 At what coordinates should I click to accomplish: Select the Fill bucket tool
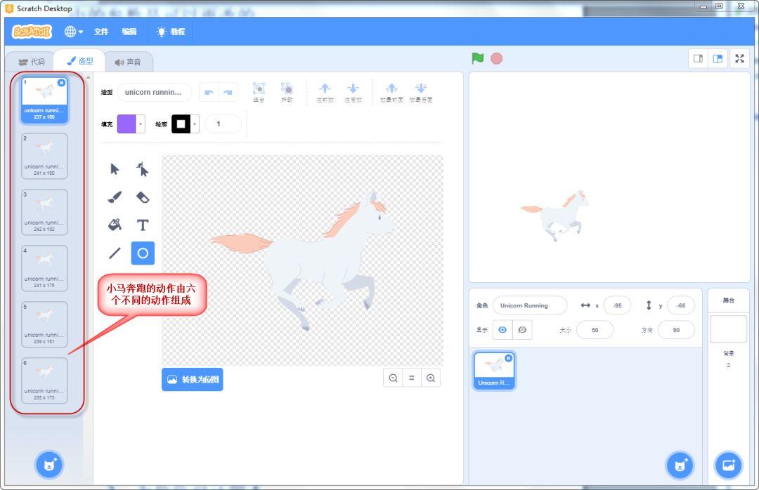click(115, 225)
